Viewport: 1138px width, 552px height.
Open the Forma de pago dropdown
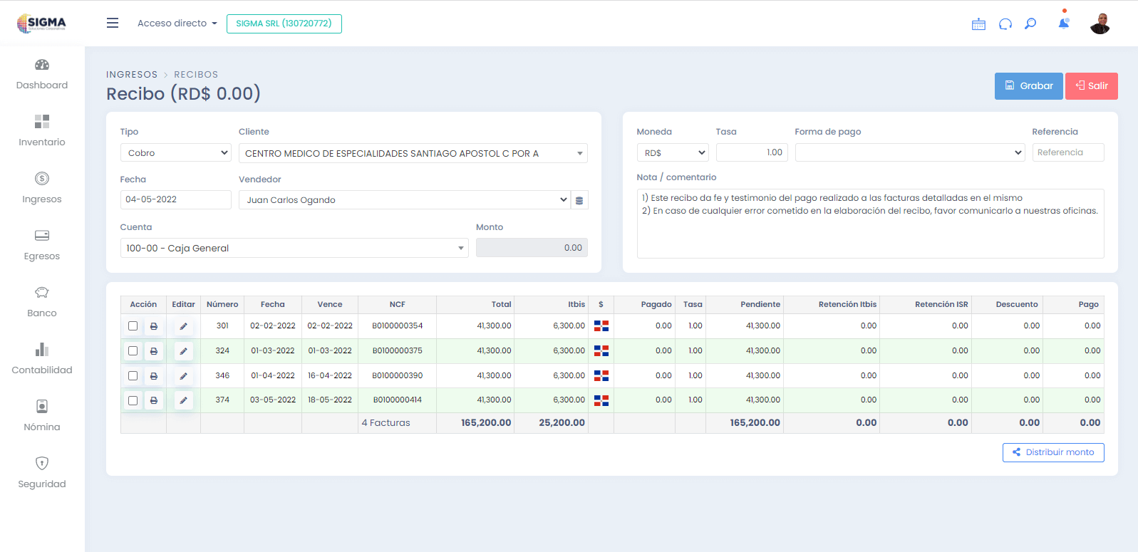[x=910, y=152]
